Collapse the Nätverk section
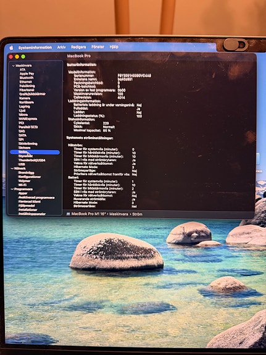Image resolution: width=266 pixels, height=355 pixels. click(x=12, y=169)
